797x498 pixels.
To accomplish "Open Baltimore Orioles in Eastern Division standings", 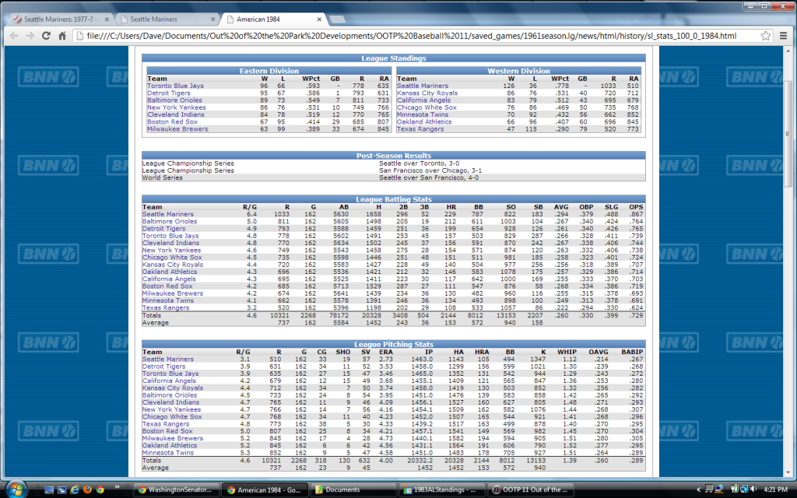I will pos(174,100).
